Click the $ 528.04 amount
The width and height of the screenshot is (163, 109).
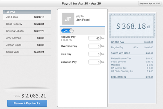click(x=39, y=24)
